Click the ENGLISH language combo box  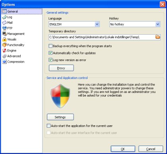(74, 24)
